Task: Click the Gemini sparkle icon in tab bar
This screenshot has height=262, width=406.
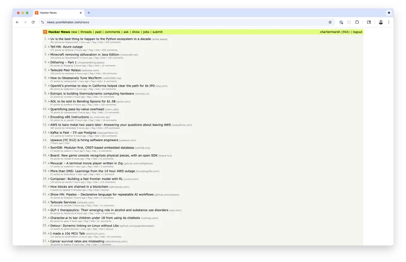Action: click(389, 13)
